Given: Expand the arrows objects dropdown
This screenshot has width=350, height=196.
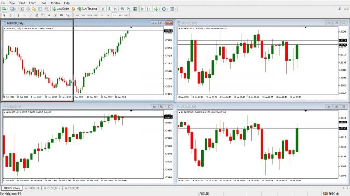Looking at the screenshot, I should pos(72,15).
